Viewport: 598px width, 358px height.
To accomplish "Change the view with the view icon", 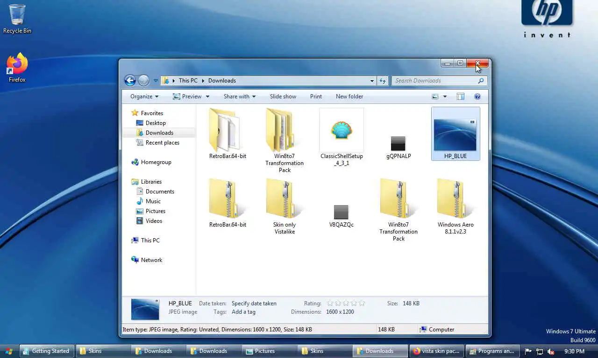I will pyautogui.click(x=435, y=96).
